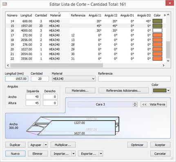Screen dimensions: 176x162
Task: Select row 16 with length 4000.00
Action: [x=86, y=30]
